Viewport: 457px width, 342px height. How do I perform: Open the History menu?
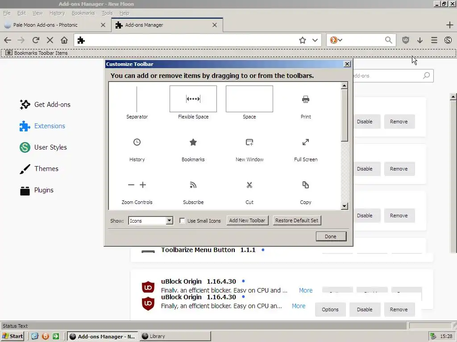tap(57, 13)
